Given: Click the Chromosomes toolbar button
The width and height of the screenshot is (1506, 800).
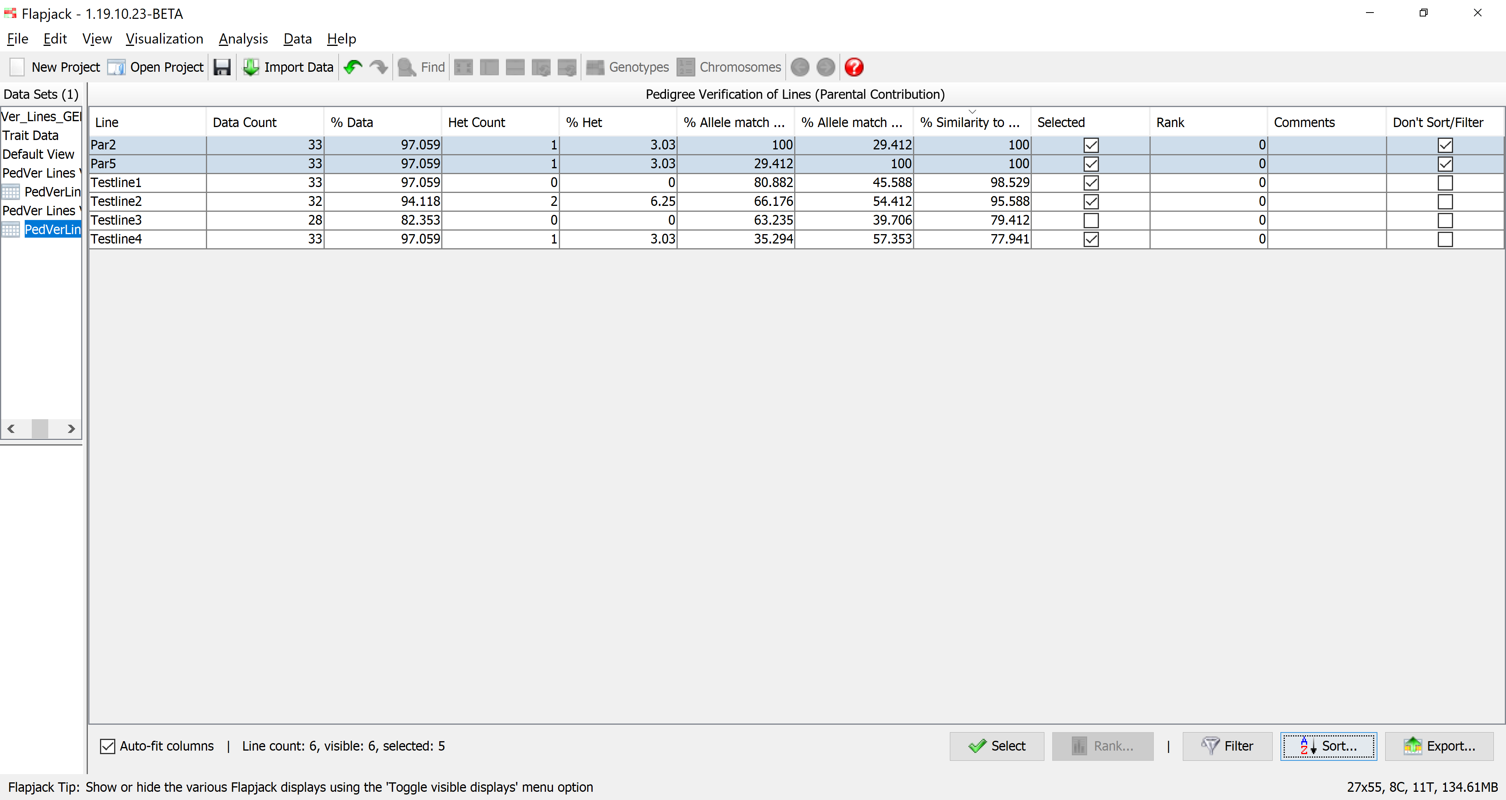Looking at the screenshot, I should pos(729,67).
